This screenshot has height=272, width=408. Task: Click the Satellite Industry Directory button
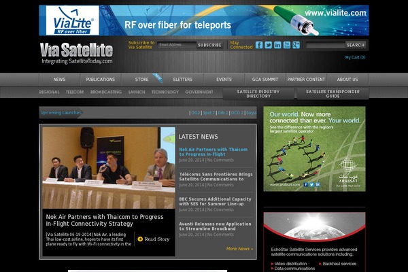pyautogui.click(x=258, y=94)
